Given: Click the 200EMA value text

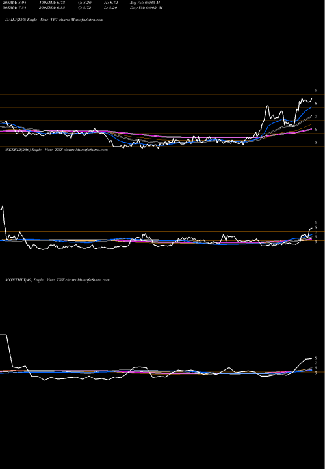Looking at the screenshot, I should [52, 8].
